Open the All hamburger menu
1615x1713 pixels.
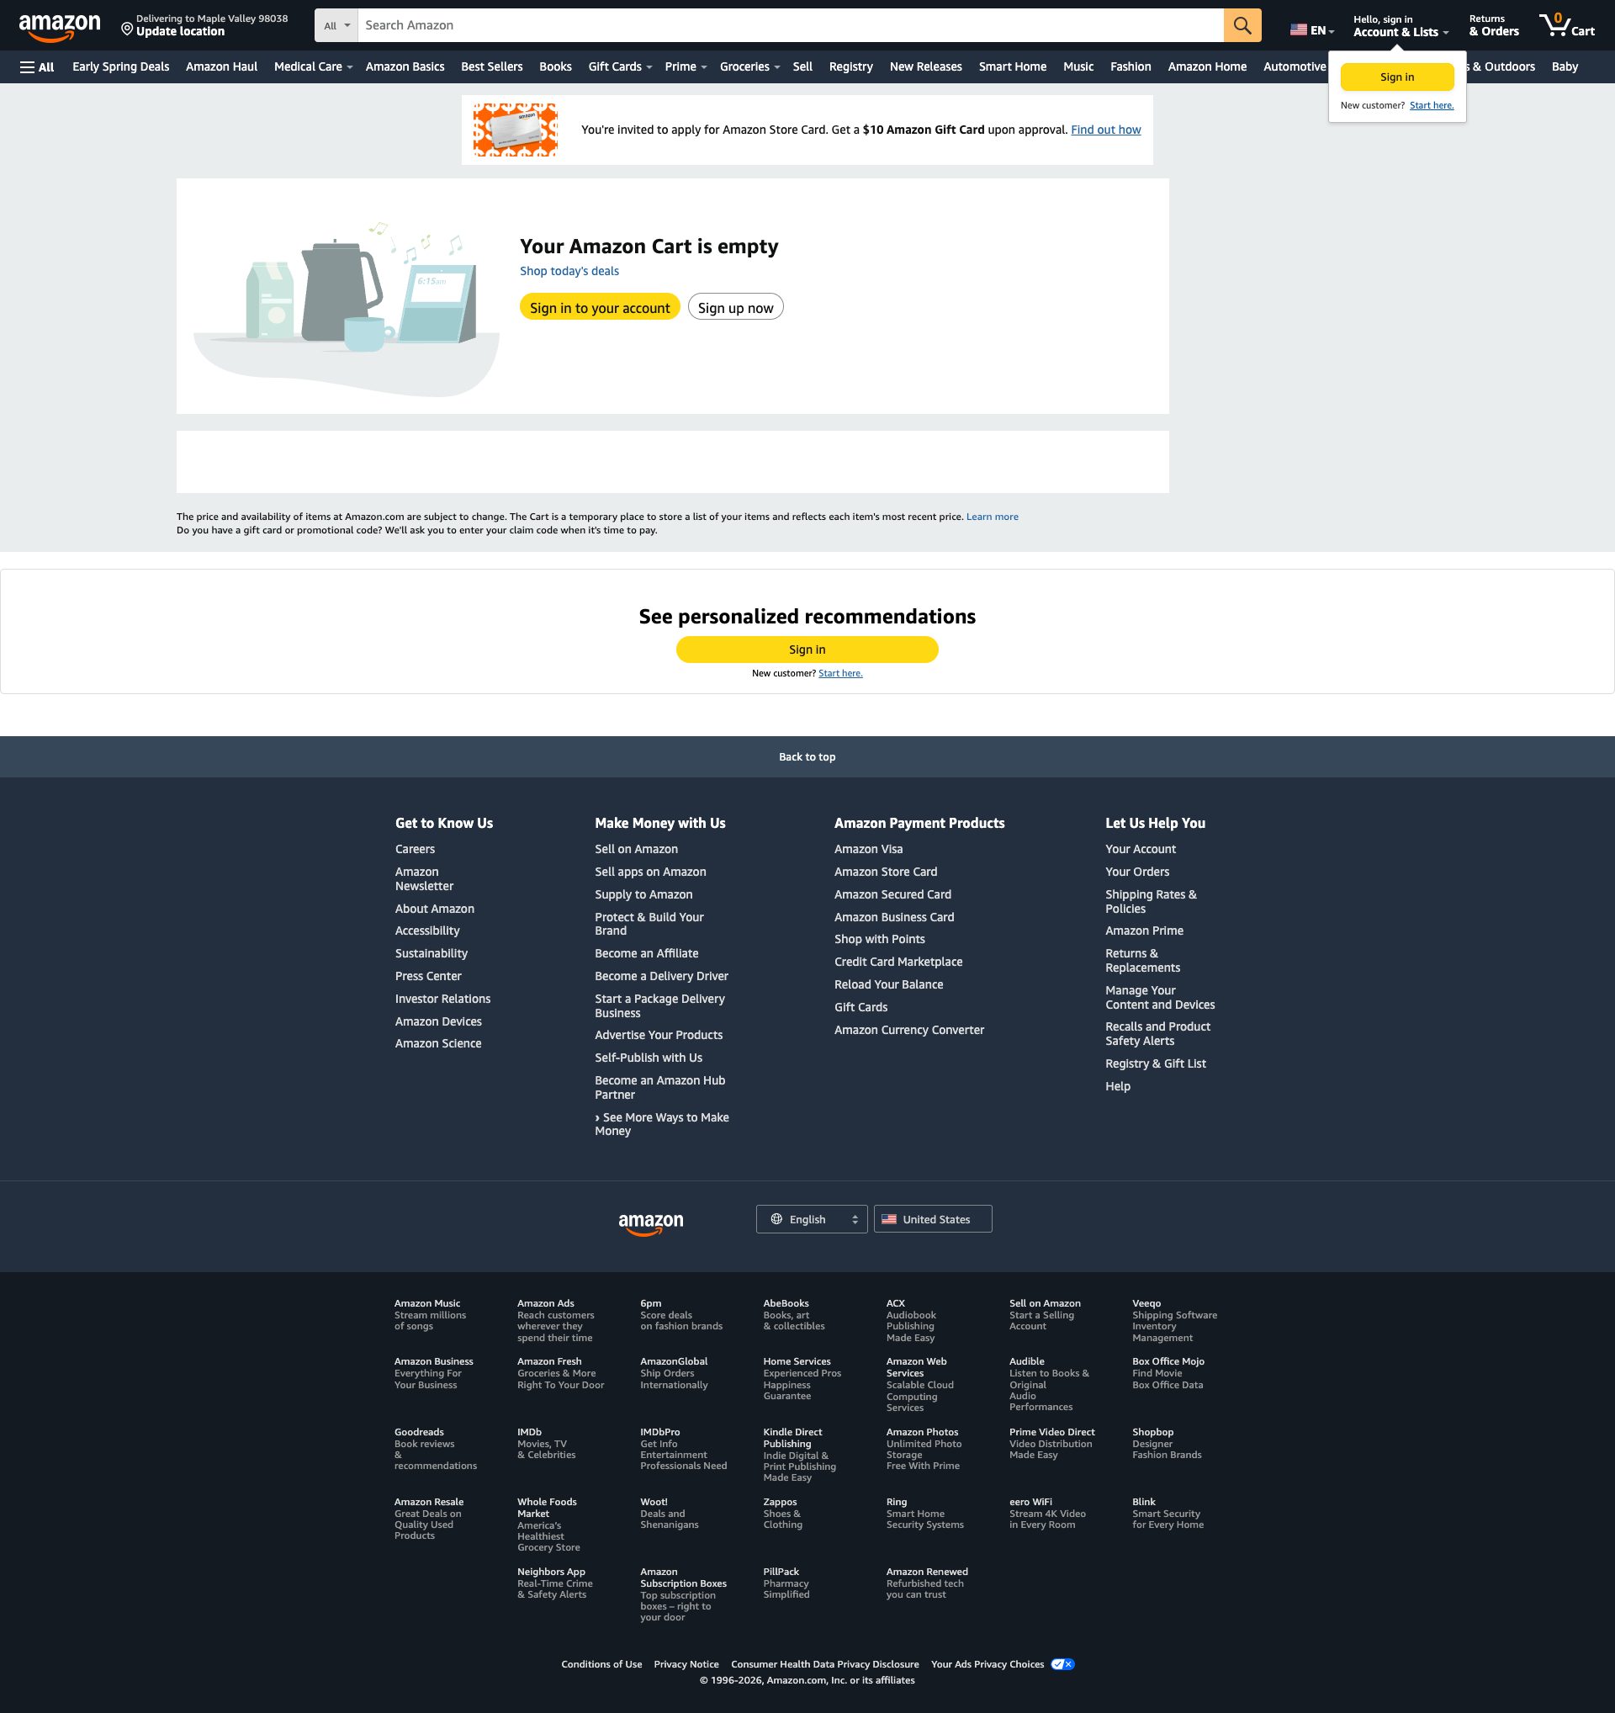[36, 66]
